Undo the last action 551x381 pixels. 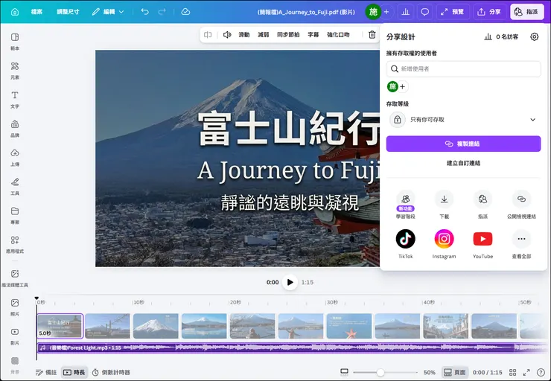[144, 12]
